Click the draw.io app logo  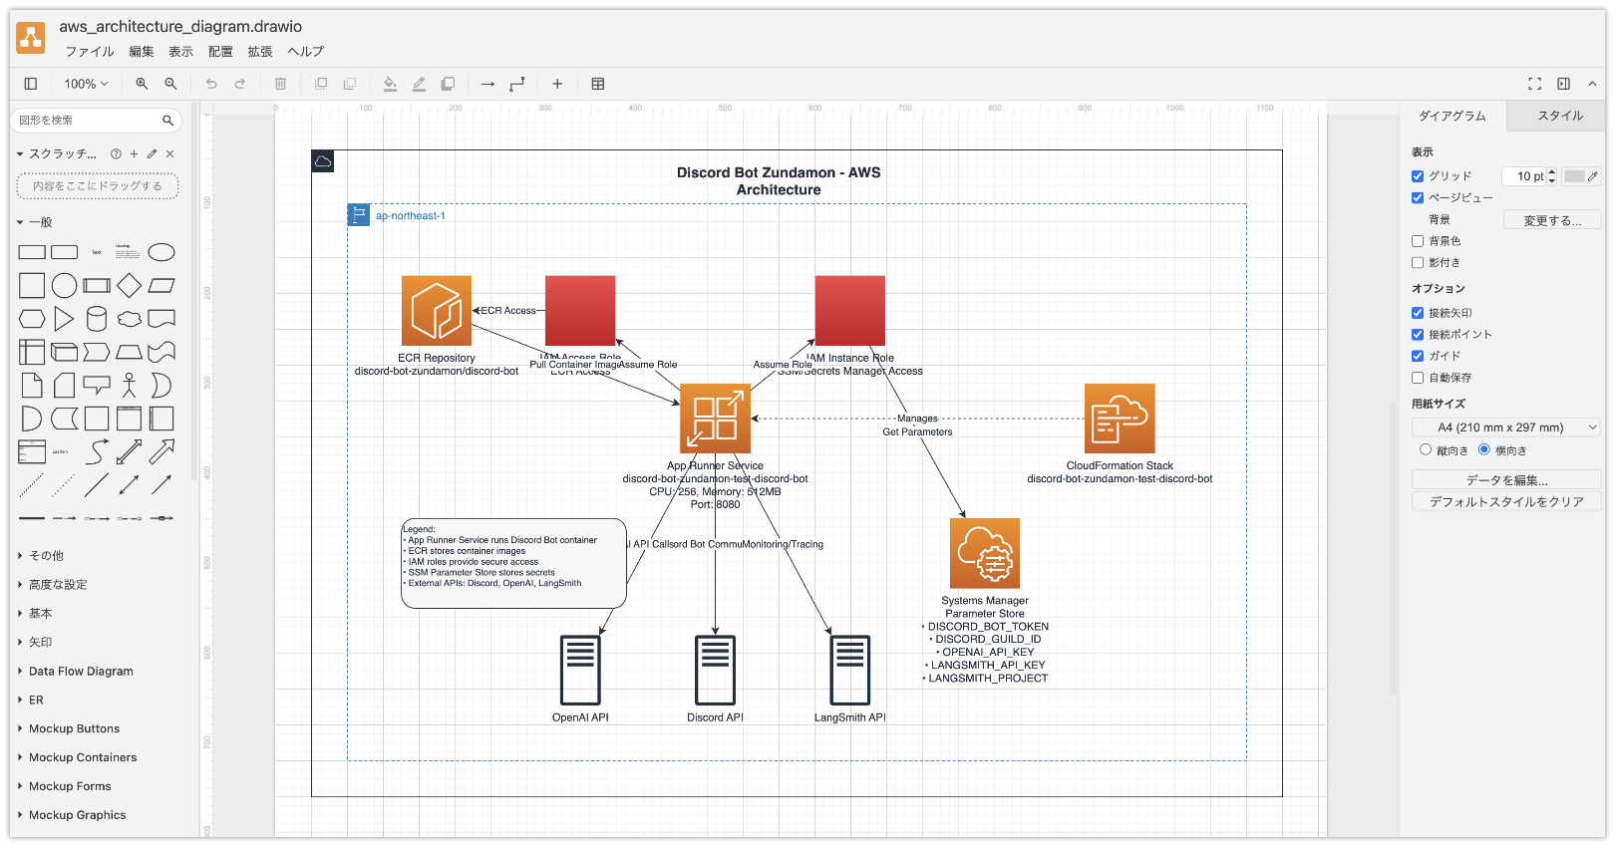pos(31,38)
